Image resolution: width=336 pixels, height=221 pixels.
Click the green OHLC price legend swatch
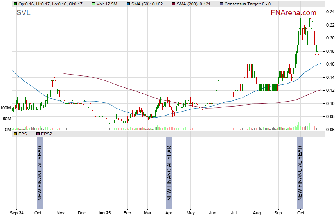15,4
